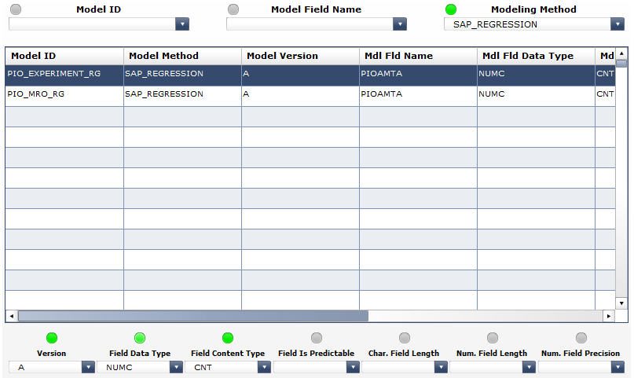634x378 pixels.
Task: Click SAP_REGRESSION in the PIO_EXPERIMENT_RG row
Action: click(x=182, y=75)
